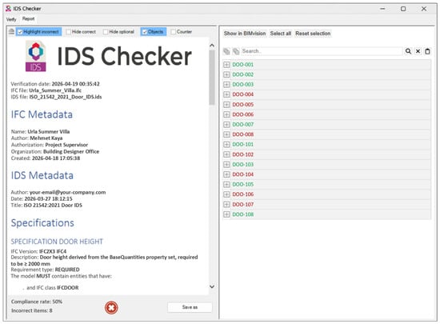Click the report vertical scrollbar thumb
Image resolution: width=440 pixels, height=324 pixels.
click(x=212, y=78)
